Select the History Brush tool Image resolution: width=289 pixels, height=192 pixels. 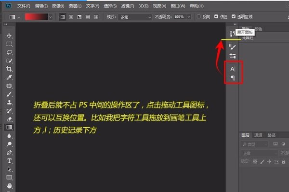point(9,111)
